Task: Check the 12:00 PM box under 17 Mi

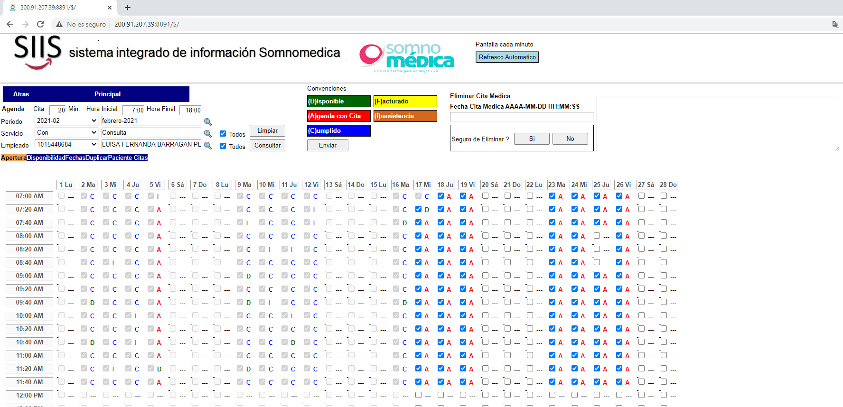Action: tap(418, 395)
